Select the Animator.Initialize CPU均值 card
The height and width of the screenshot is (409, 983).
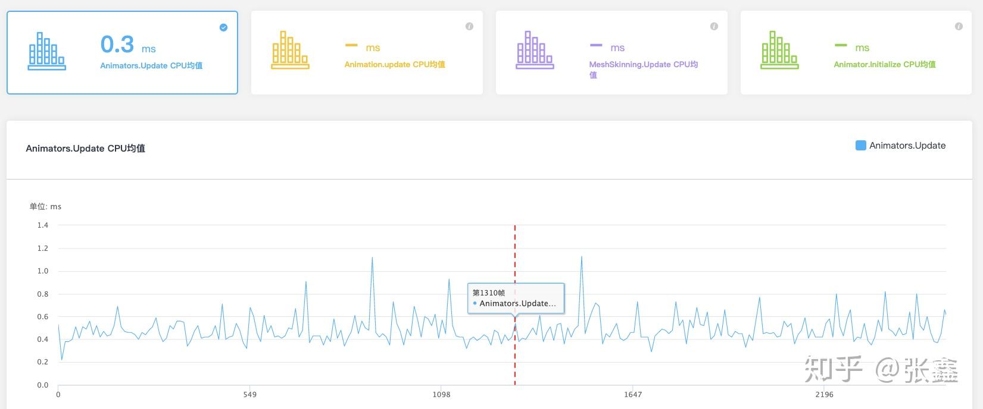tap(856, 52)
